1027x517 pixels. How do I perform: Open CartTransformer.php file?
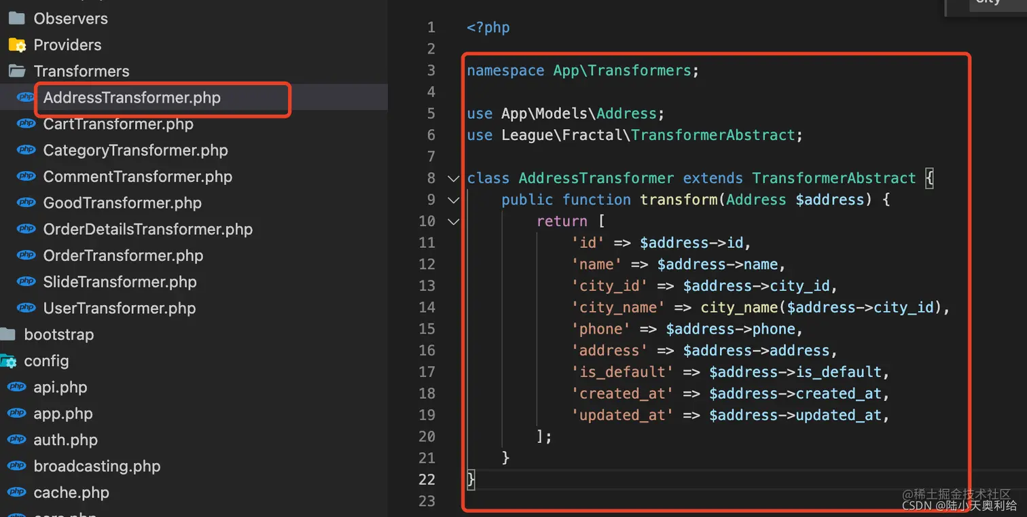point(118,124)
